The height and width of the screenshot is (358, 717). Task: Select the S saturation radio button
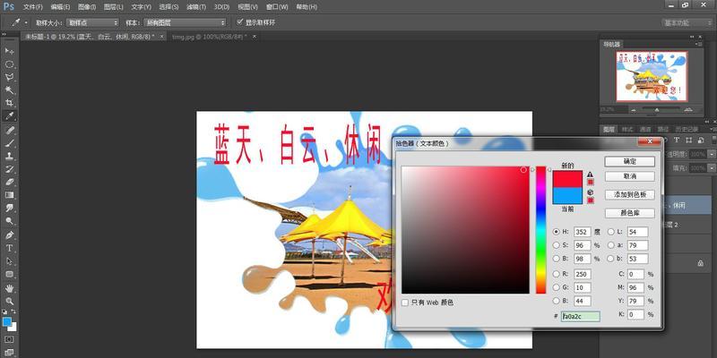pyautogui.click(x=556, y=245)
